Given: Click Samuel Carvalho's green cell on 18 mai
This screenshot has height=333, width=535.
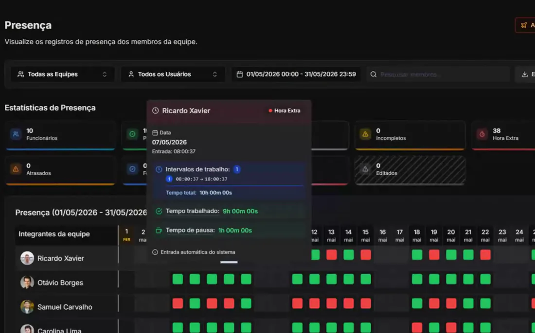Looking at the screenshot, I should pos(417,303).
